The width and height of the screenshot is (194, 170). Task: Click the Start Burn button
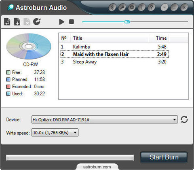click(x=164, y=157)
